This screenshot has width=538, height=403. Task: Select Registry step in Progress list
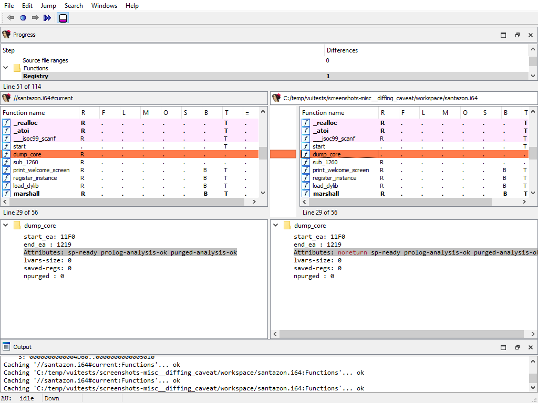click(x=36, y=76)
